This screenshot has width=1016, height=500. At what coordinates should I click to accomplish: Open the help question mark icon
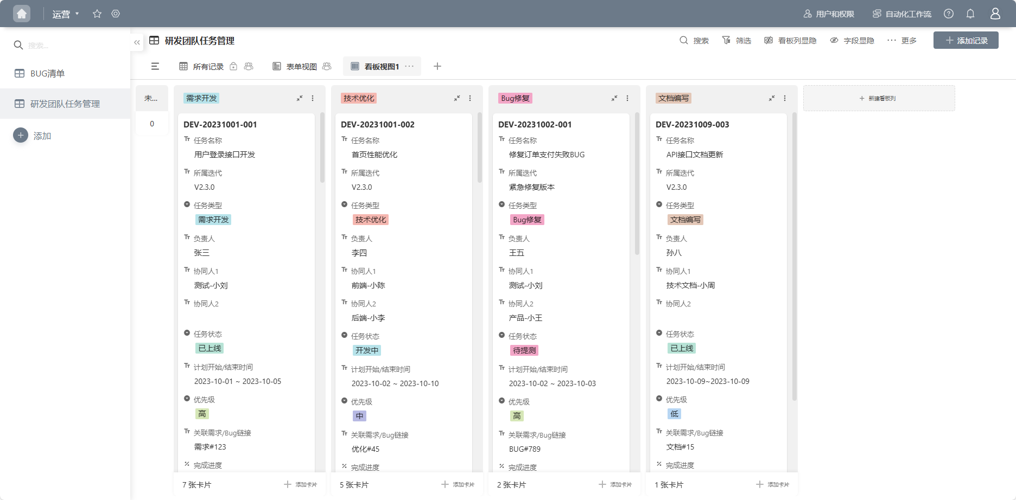[x=949, y=14]
